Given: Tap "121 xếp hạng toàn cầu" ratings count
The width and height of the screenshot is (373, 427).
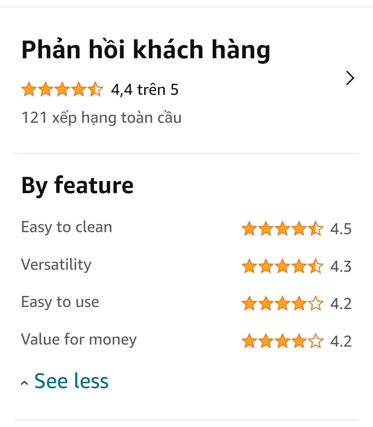Looking at the screenshot, I should [101, 118].
